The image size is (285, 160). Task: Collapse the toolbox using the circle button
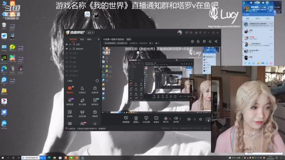(97, 81)
